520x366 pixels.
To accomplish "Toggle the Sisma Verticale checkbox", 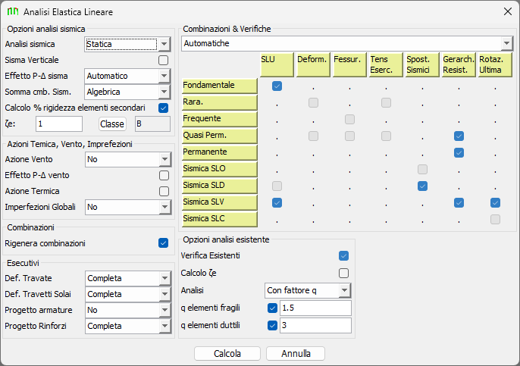I will click(164, 61).
